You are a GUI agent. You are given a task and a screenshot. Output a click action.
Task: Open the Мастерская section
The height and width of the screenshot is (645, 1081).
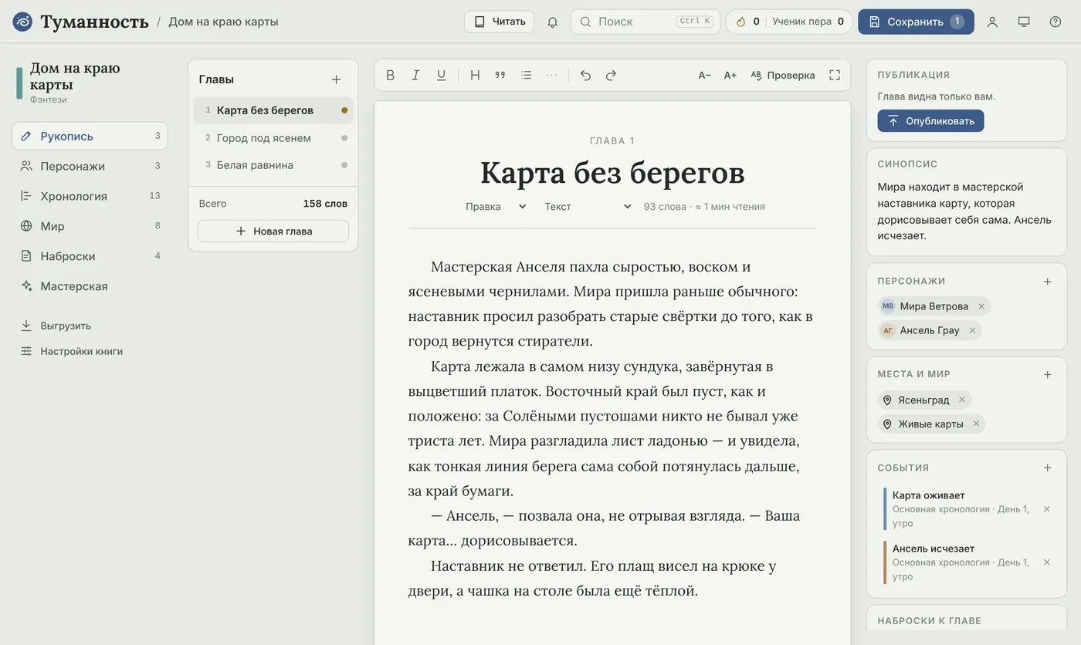coord(90,286)
